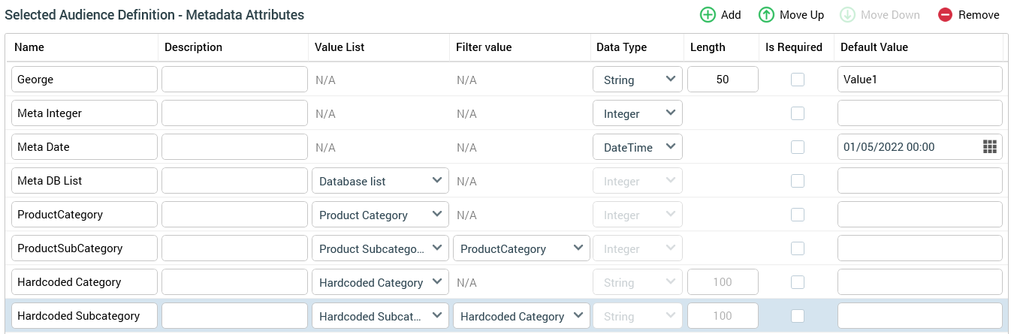
Task: Click the Length field containing 50
Action: tap(722, 80)
